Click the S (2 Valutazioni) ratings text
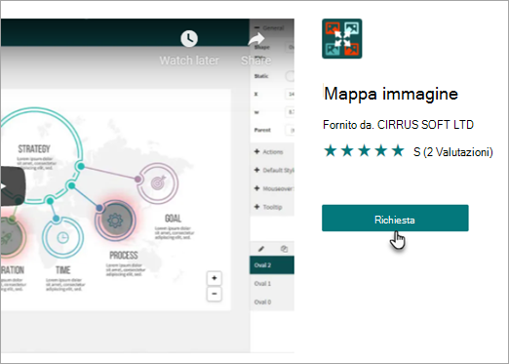 453,152
